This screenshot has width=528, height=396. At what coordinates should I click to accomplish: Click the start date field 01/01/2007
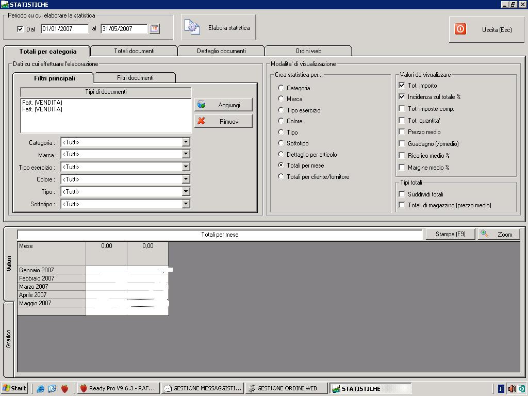(x=64, y=29)
